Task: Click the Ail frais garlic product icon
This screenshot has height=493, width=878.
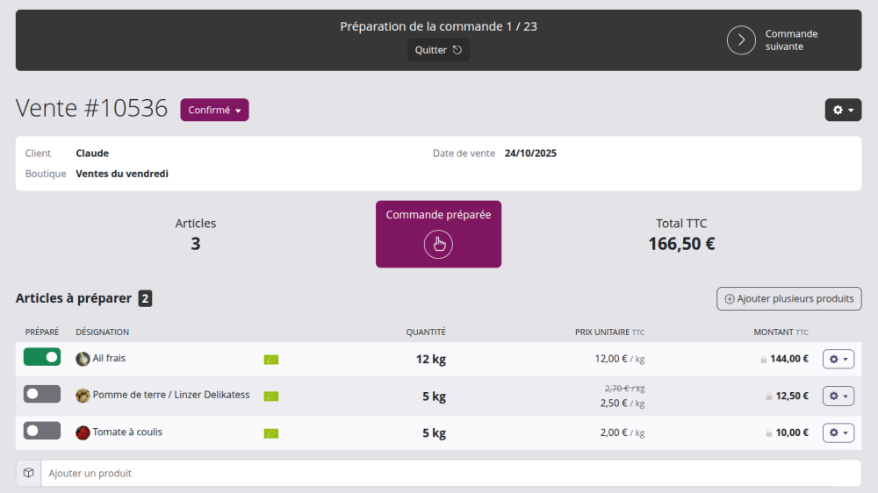Action: pos(83,359)
